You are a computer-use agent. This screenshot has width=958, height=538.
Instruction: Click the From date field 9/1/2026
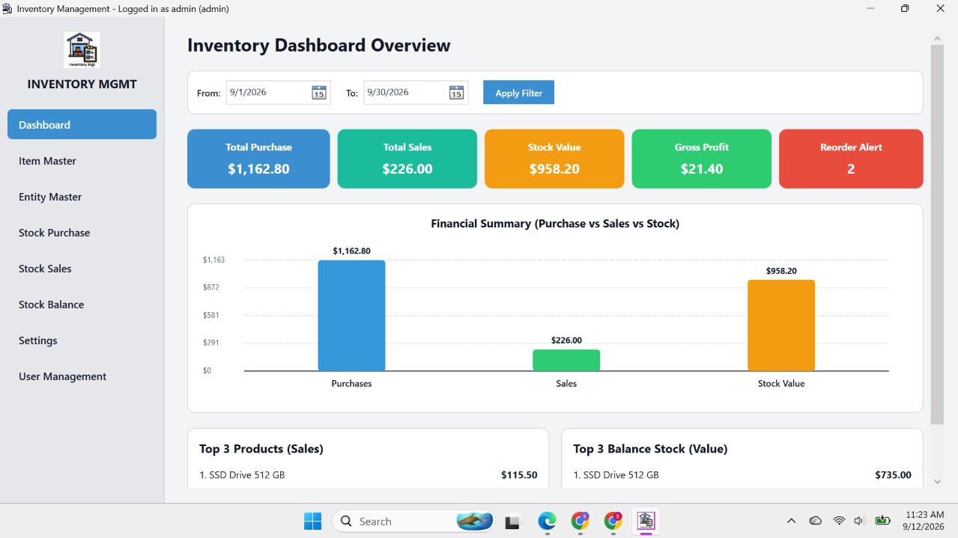[x=278, y=93]
